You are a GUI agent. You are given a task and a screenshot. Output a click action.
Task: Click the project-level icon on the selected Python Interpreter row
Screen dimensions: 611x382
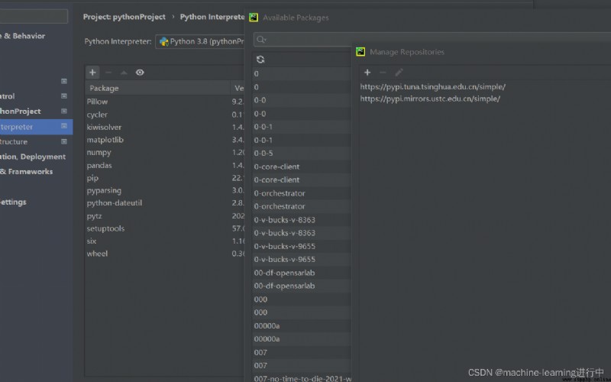pyautogui.click(x=64, y=126)
